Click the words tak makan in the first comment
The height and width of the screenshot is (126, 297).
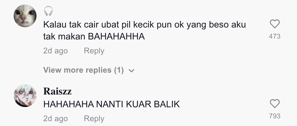pos(64,36)
